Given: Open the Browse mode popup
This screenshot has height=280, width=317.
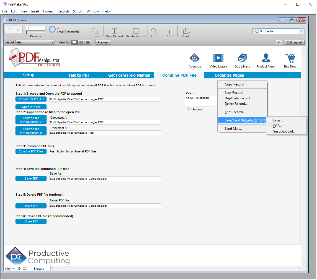Looking at the screenshot, I should click(39, 268).
